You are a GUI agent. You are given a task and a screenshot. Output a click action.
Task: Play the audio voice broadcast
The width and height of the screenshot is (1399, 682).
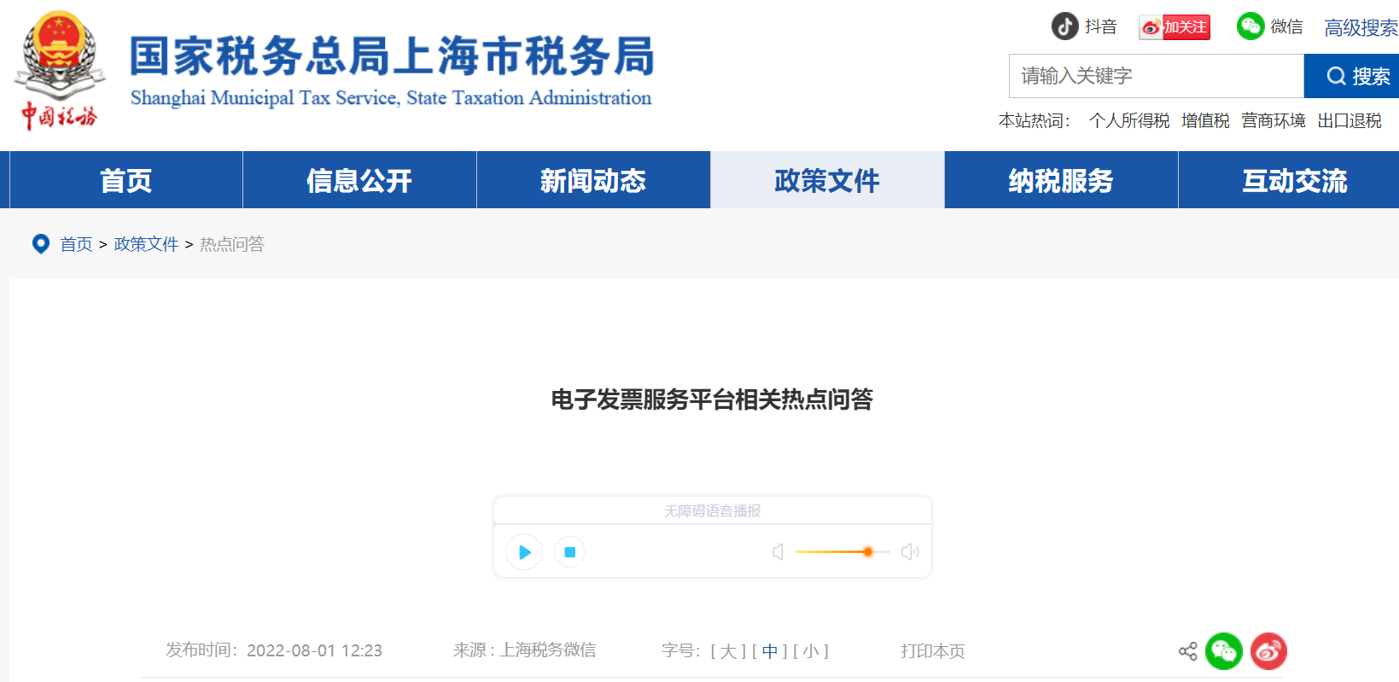(524, 552)
